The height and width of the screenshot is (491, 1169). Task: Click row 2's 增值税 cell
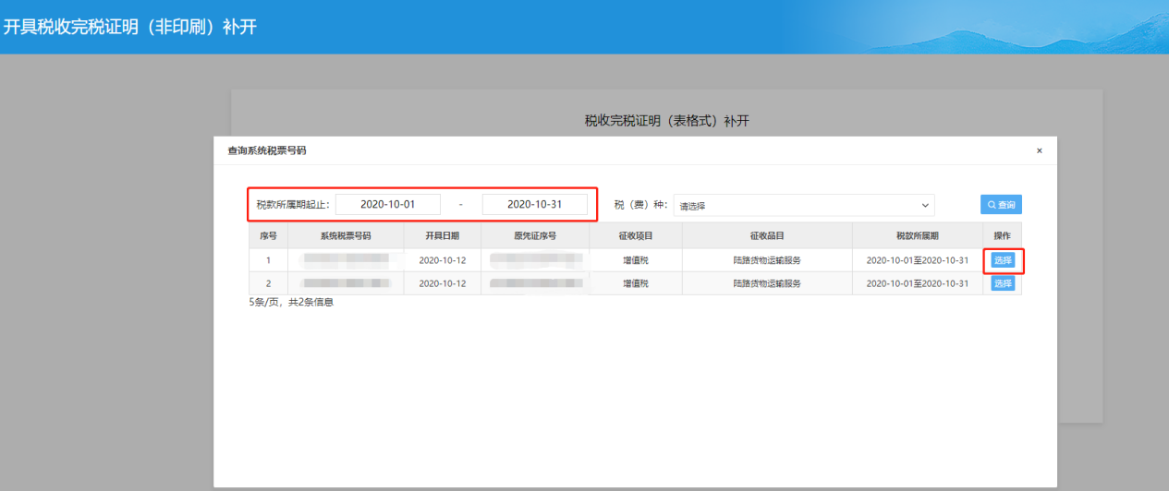click(x=636, y=283)
